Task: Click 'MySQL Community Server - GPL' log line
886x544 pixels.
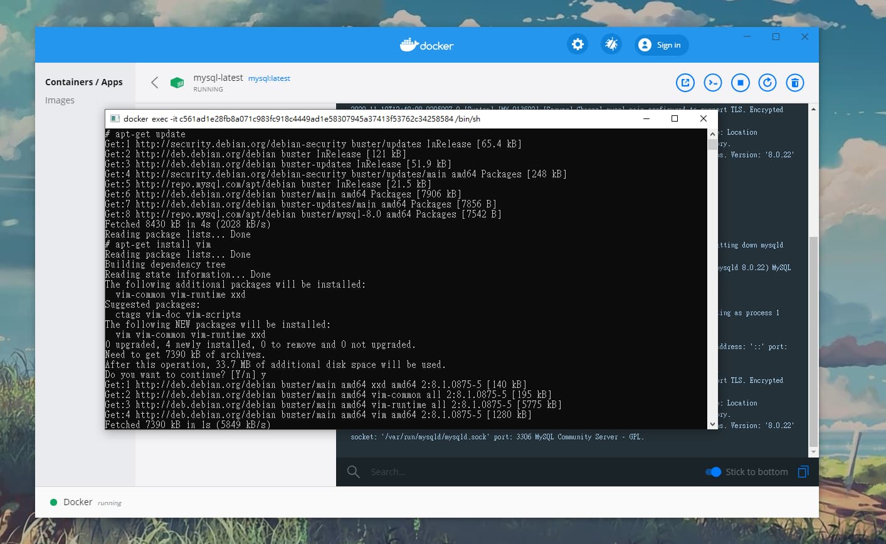Action: tap(497, 437)
